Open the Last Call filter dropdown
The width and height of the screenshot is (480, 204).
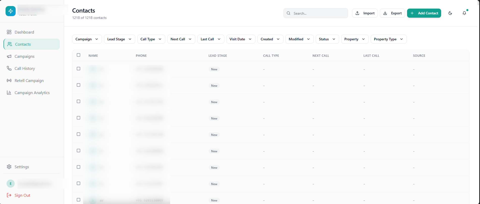coord(211,39)
